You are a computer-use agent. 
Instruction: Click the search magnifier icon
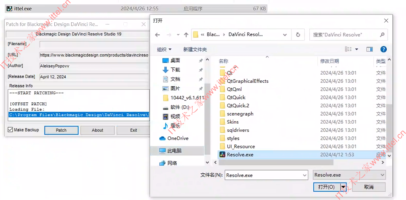coord(382,35)
